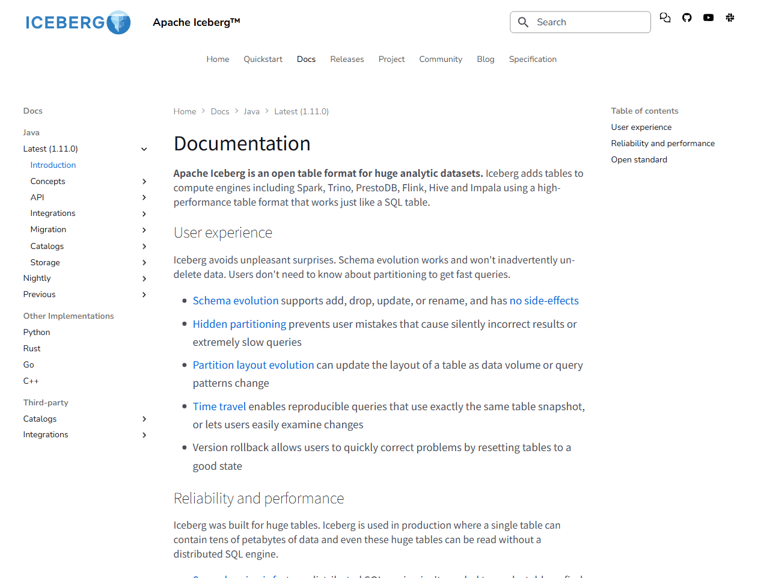This screenshot has height=578, width=761.
Task: Open Python under Other Implementations
Action: pos(37,332)
